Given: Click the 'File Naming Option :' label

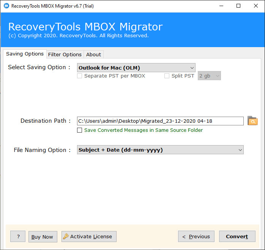Looking at the screenshot, I should (x=42, y=150).
